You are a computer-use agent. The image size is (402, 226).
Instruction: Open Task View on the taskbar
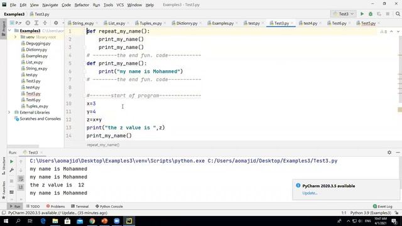30,221
